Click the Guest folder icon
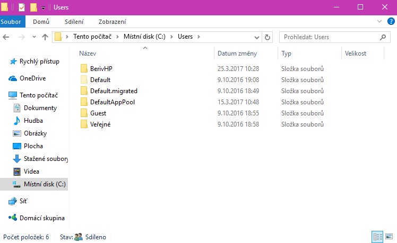The height and width of the screenshot is (243, 397). pyautogui.click(x=84, y=113)
